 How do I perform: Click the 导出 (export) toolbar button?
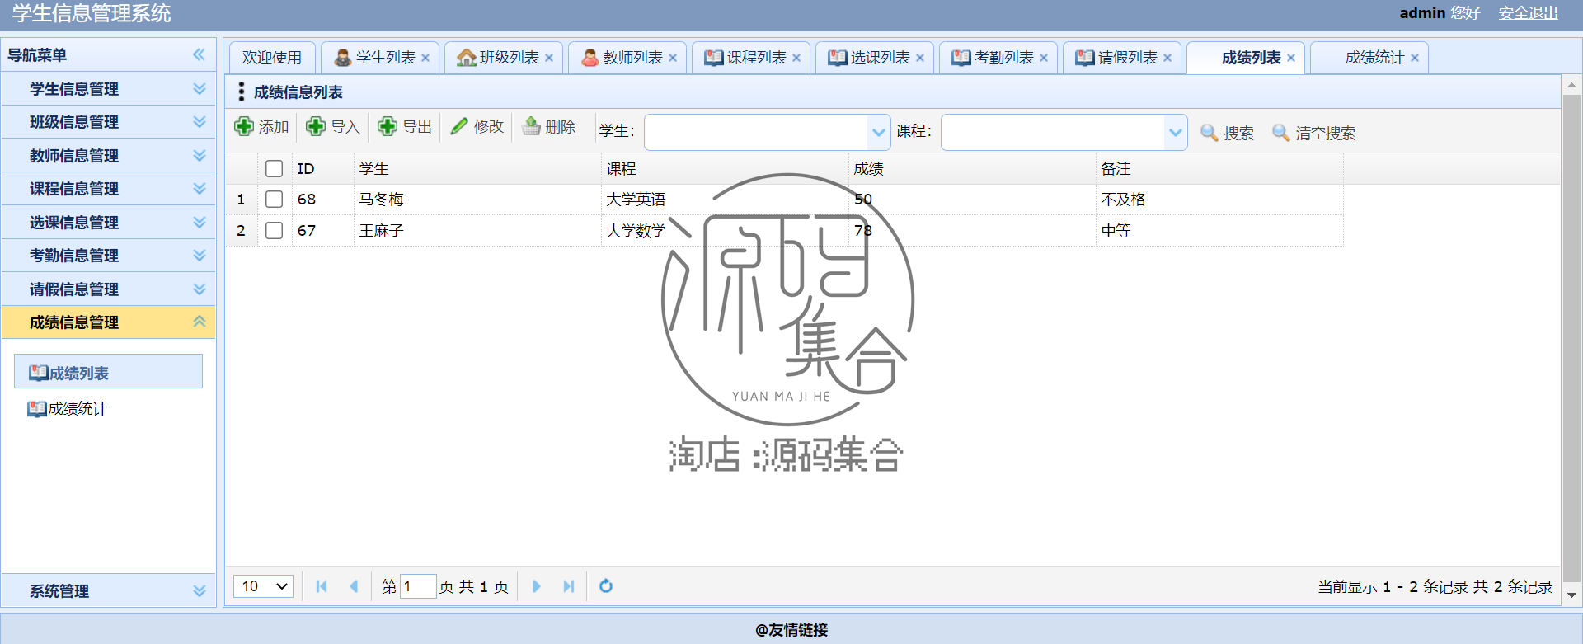pos(405,126)
